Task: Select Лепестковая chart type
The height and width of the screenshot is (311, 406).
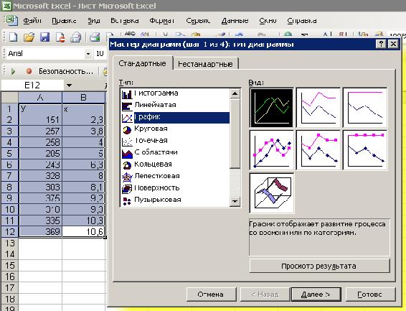Action: click(175, 176)
